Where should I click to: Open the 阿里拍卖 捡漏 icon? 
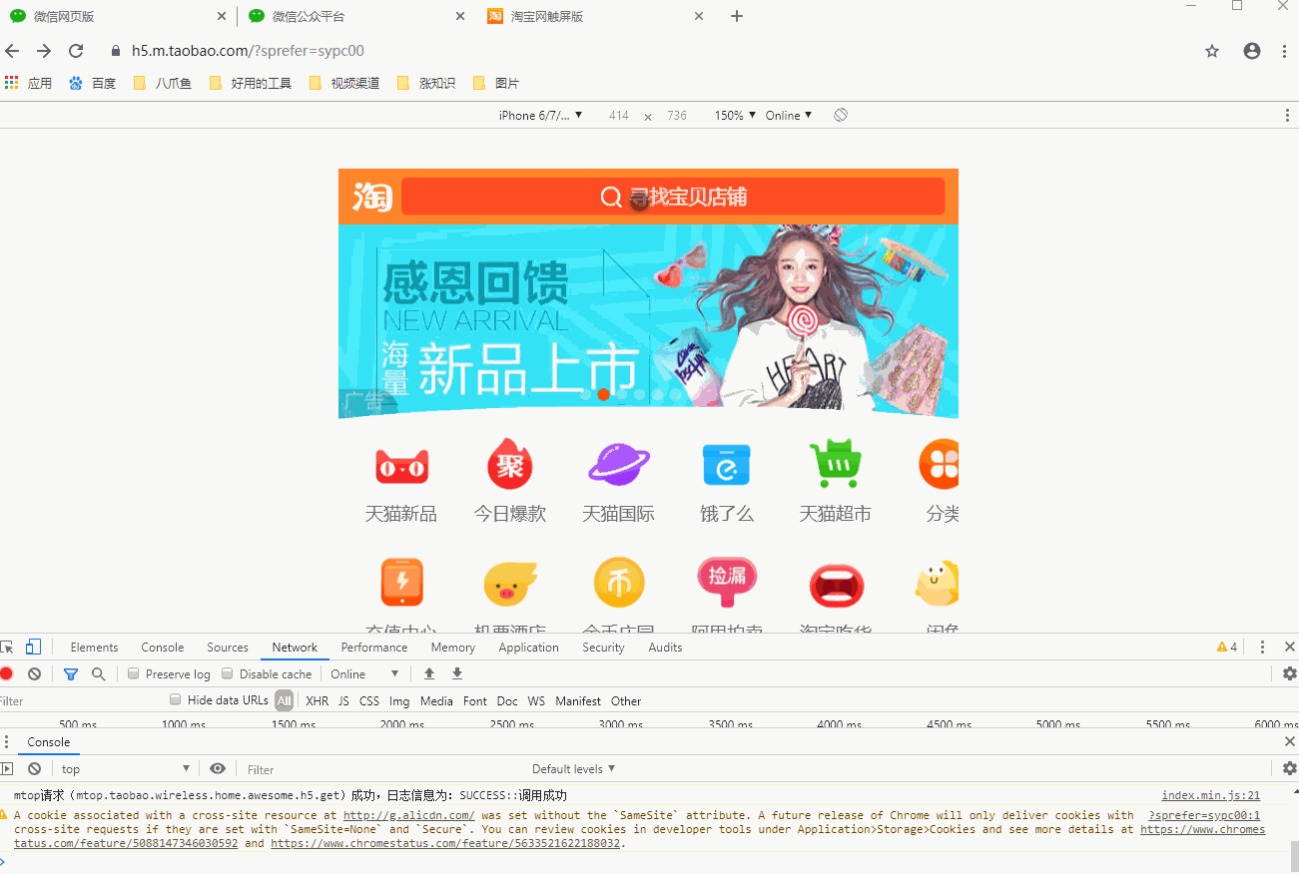[727, 581]
